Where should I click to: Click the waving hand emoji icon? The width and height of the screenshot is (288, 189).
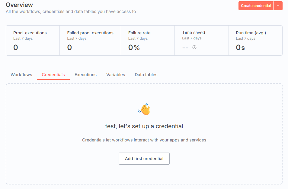point(144,110)
